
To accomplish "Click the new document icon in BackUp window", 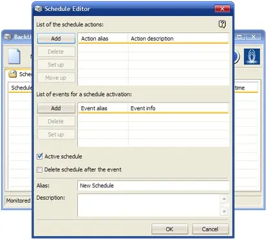I will (x=14, y=57).
